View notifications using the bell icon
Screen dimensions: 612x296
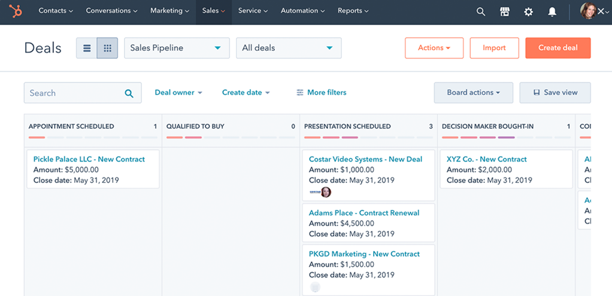(x=552, y=11)
